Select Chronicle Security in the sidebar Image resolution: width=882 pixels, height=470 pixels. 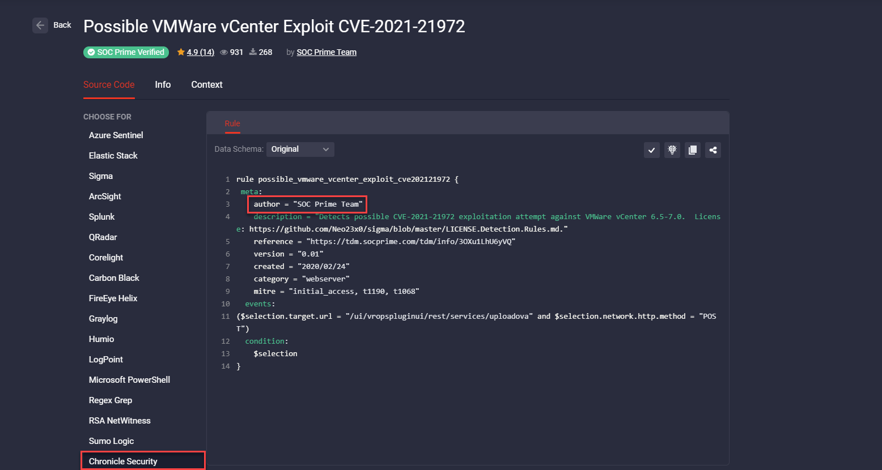122,461
